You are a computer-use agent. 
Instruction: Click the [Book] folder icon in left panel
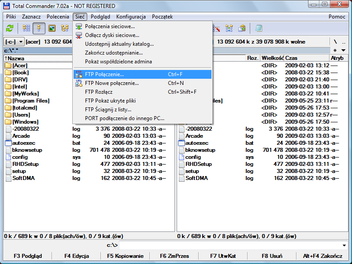tap(8, 73)
